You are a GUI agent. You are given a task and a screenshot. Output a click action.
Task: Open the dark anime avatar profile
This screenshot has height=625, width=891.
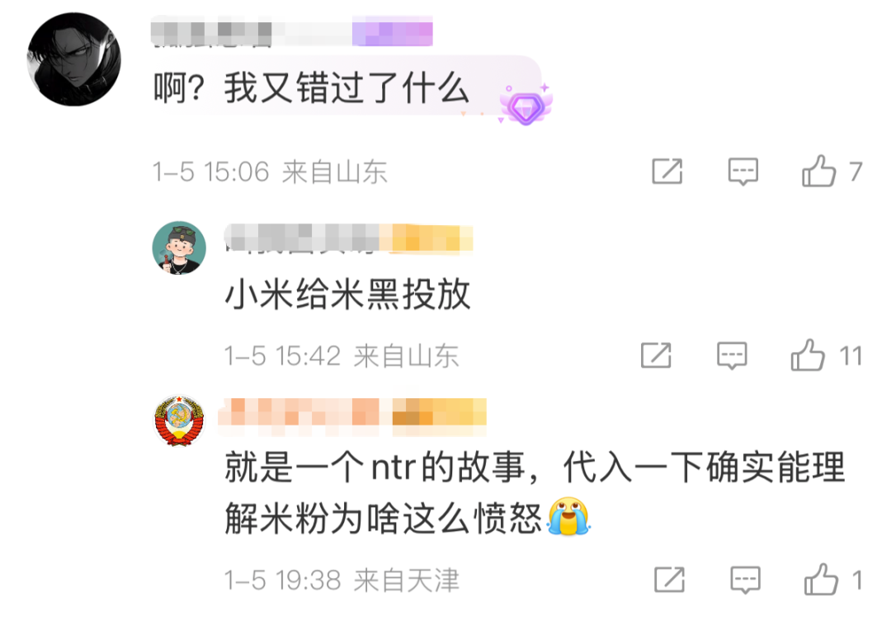(x=74, y=59)
